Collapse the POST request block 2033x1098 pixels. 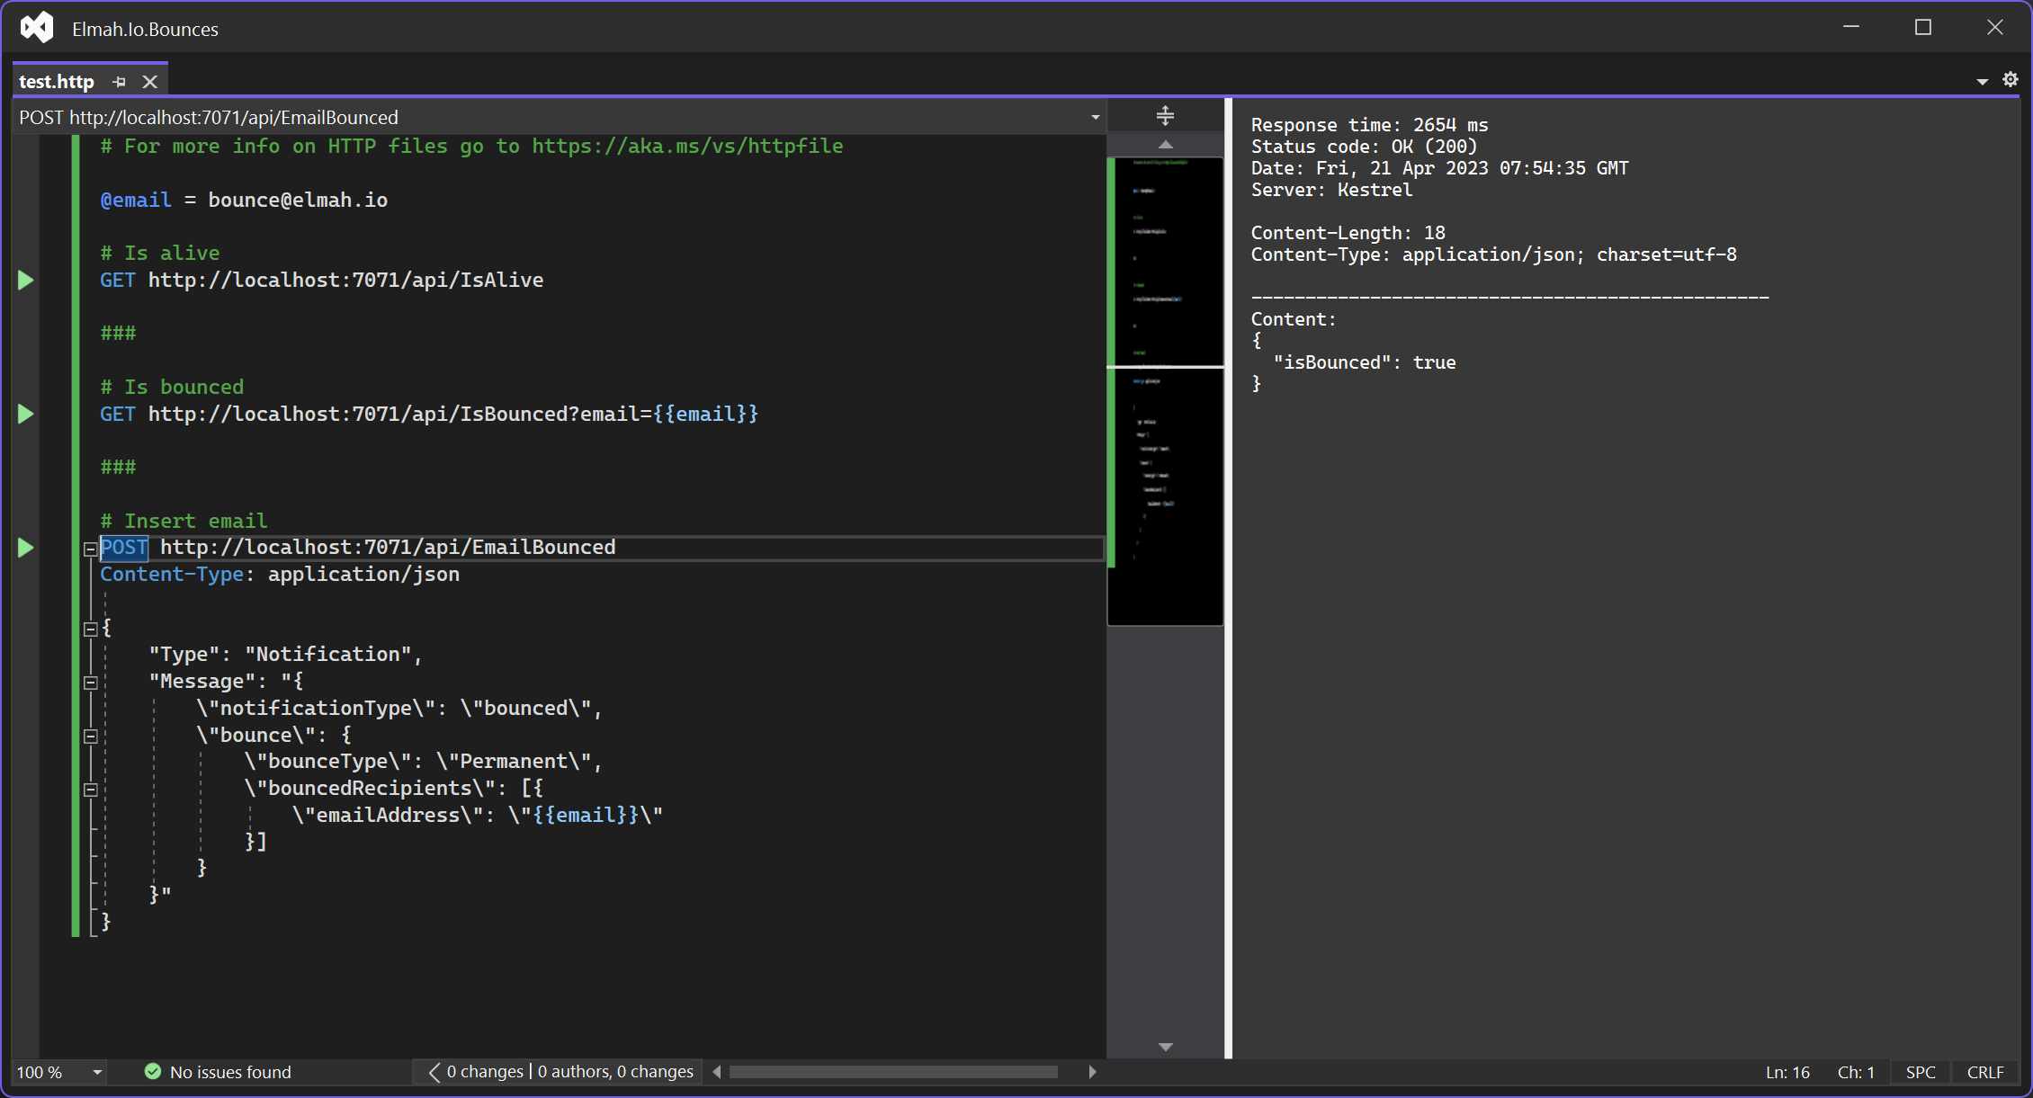(91, 549)
